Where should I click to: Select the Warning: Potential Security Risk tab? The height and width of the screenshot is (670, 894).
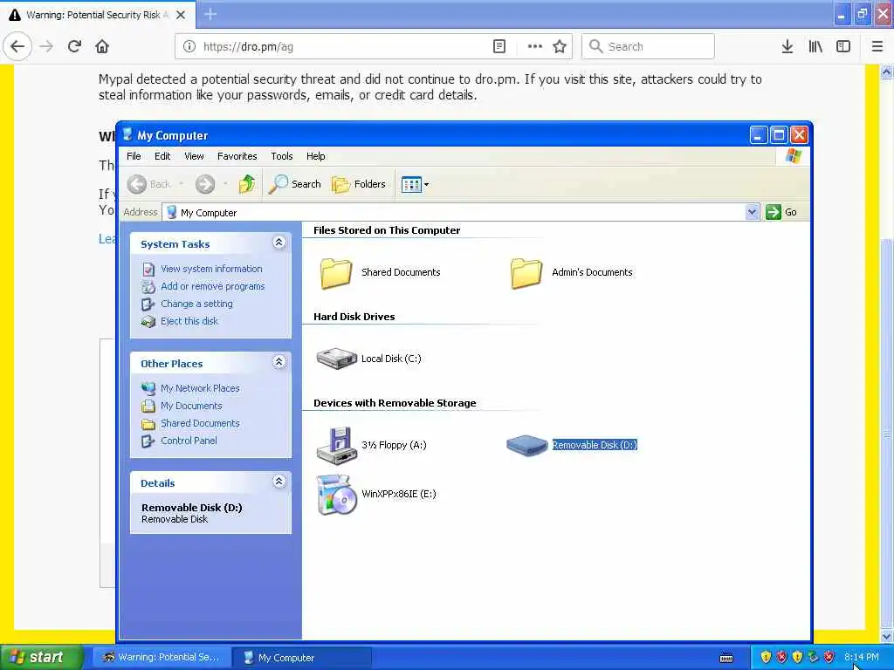[97, 15]
